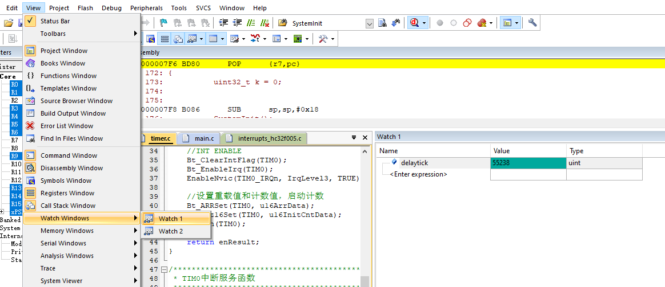
Task: Click the kill all breakpoints icon
Action: pos(482,23)
